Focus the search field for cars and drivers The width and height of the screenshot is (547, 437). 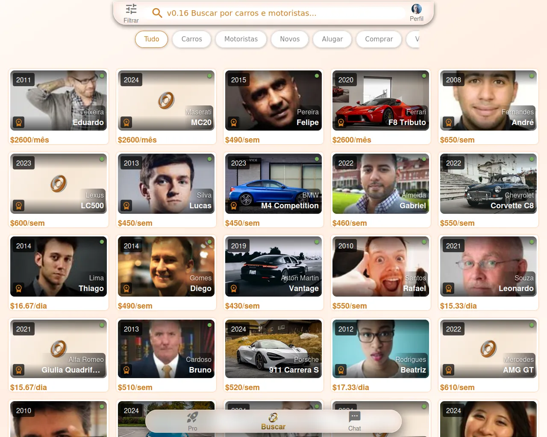click(282, 13)
